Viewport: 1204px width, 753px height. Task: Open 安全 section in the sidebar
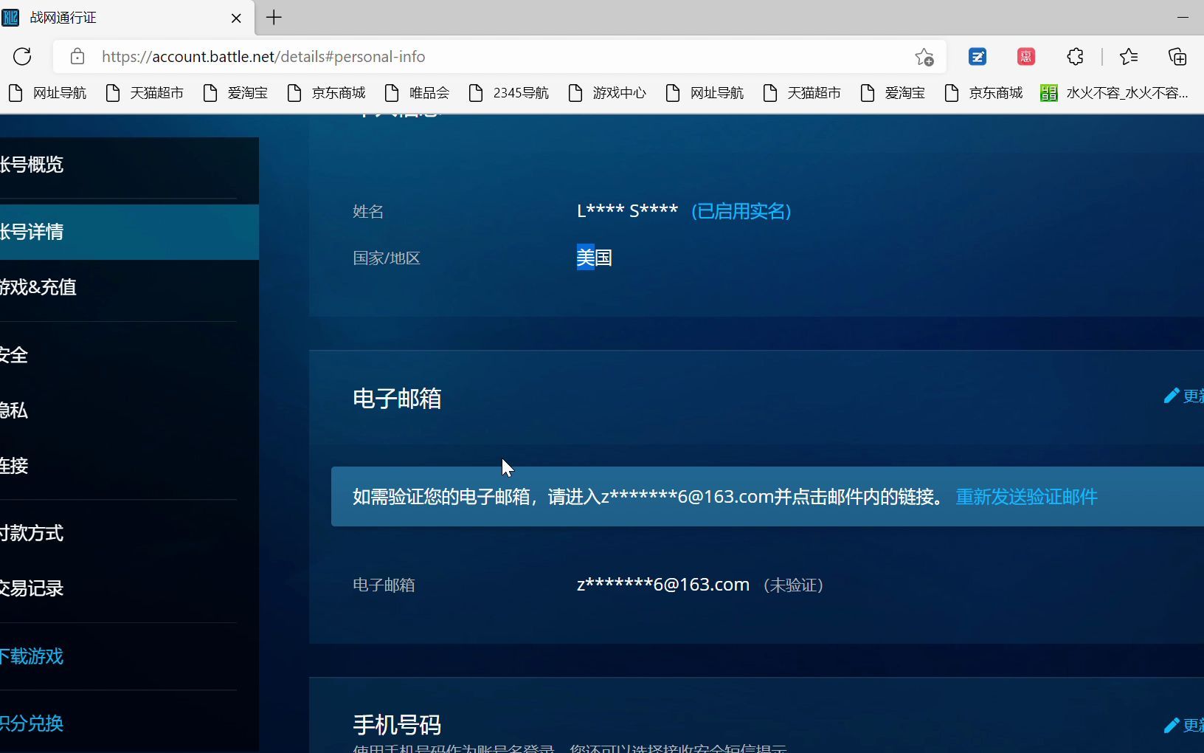[x=129, y=355]
